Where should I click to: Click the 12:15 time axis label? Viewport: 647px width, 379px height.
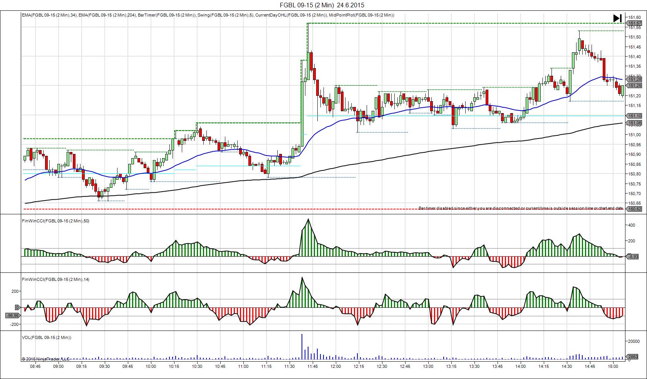click(x=359, y=367)
